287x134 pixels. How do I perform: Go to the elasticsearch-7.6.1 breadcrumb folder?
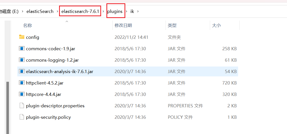(80, 11)
